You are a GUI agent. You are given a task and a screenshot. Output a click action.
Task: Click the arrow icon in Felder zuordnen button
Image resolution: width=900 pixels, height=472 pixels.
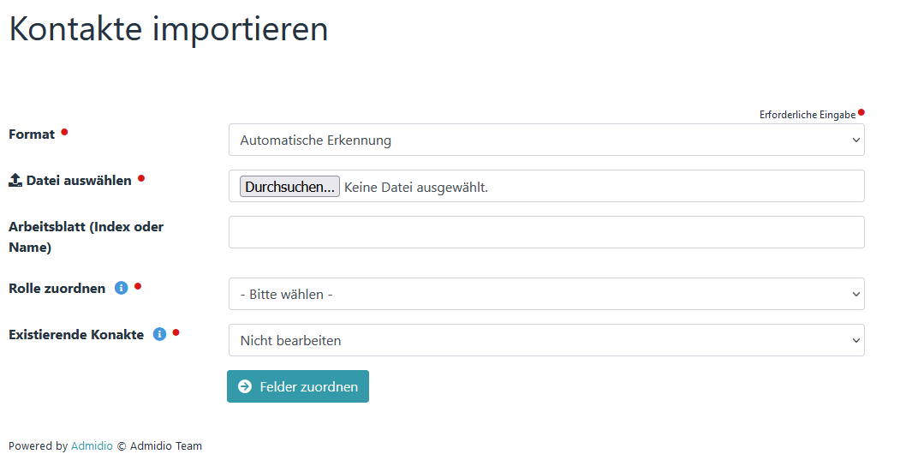point(245,386)
